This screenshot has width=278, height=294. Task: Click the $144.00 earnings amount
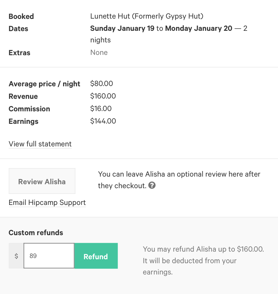(x=103, y=121)
